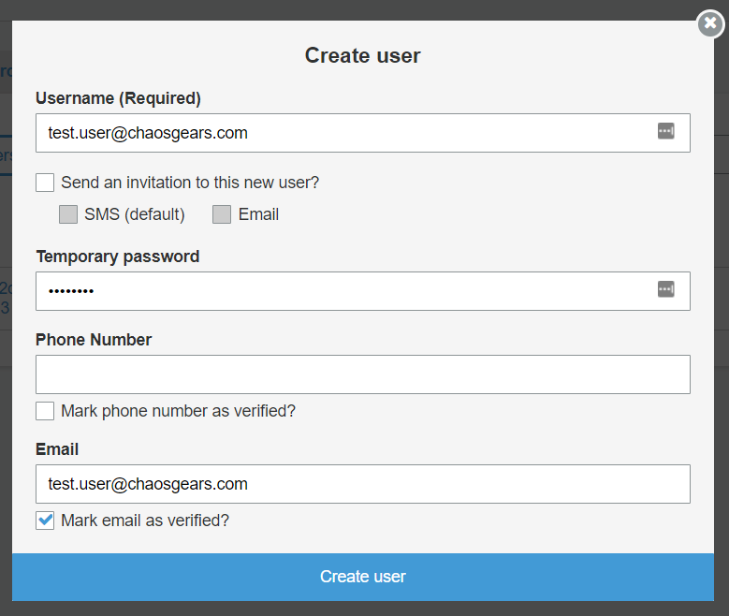
Task: Click the "Create user" dialog title
Action: pos(362,56)
